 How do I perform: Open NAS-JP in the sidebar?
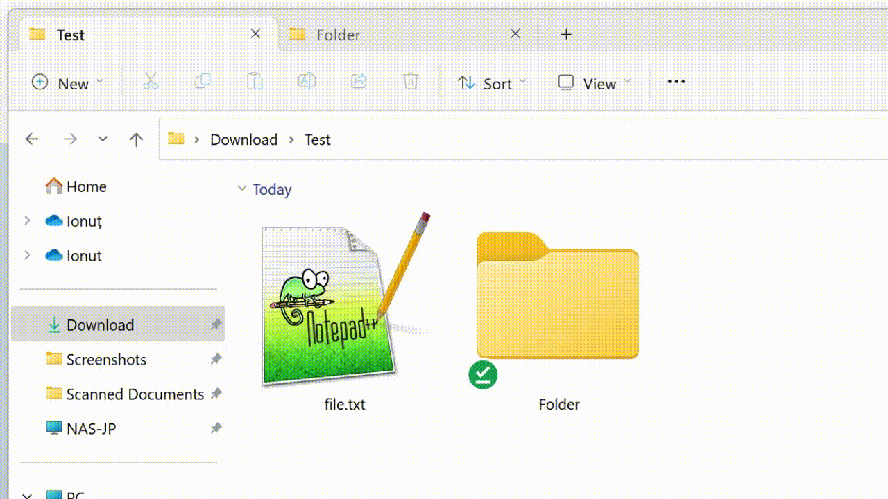click(80, 428)
